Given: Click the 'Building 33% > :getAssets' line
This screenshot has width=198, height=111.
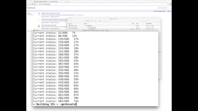Looking at the screenshot, I should click(55, 104).
